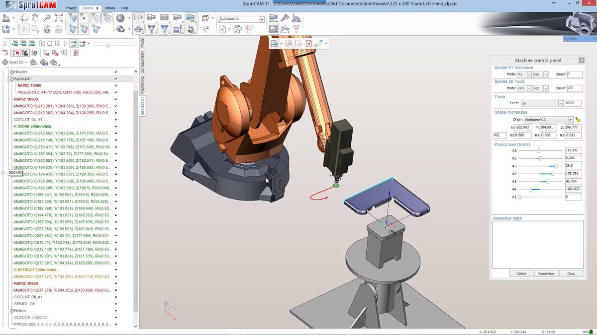597x335 pixels.
Task: Collapse the Approach tree node
Action: click(11, 78)
